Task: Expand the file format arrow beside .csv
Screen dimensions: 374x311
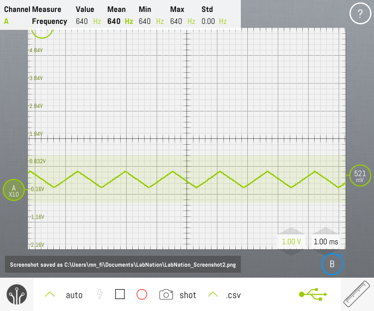Action: (213, 295)
